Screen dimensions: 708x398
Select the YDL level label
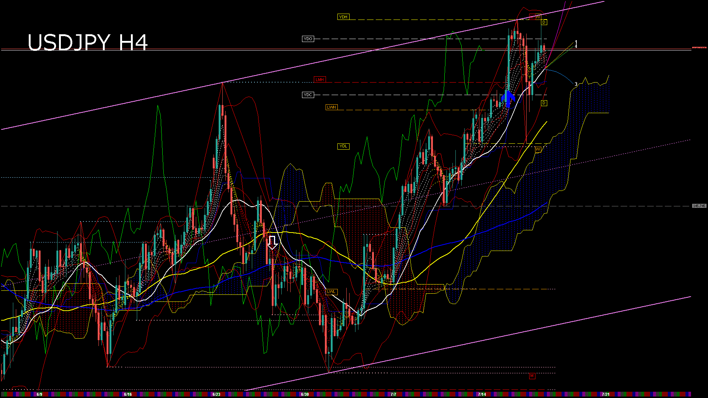(343, 146)
